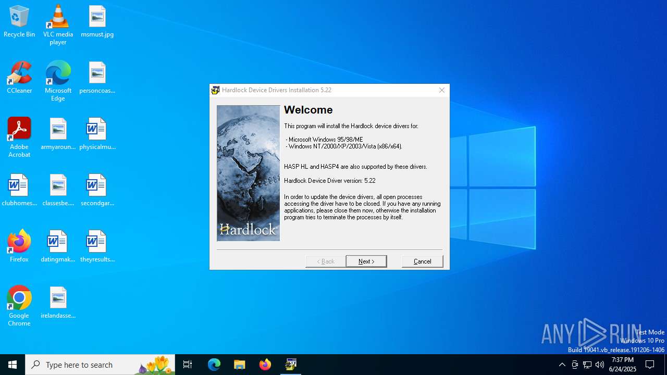Viewport: 667px width, 375px height.
Task: Select the clubhomes... Word document
Action: (19, 191)
